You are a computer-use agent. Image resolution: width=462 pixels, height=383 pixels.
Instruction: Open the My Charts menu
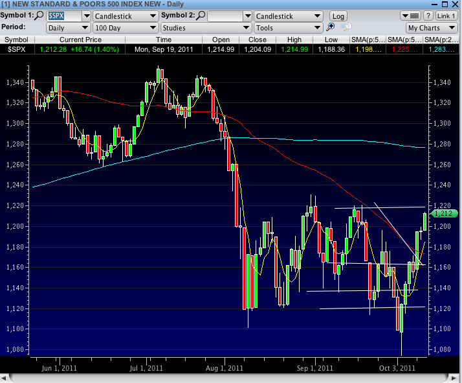(x=432, y=28)
